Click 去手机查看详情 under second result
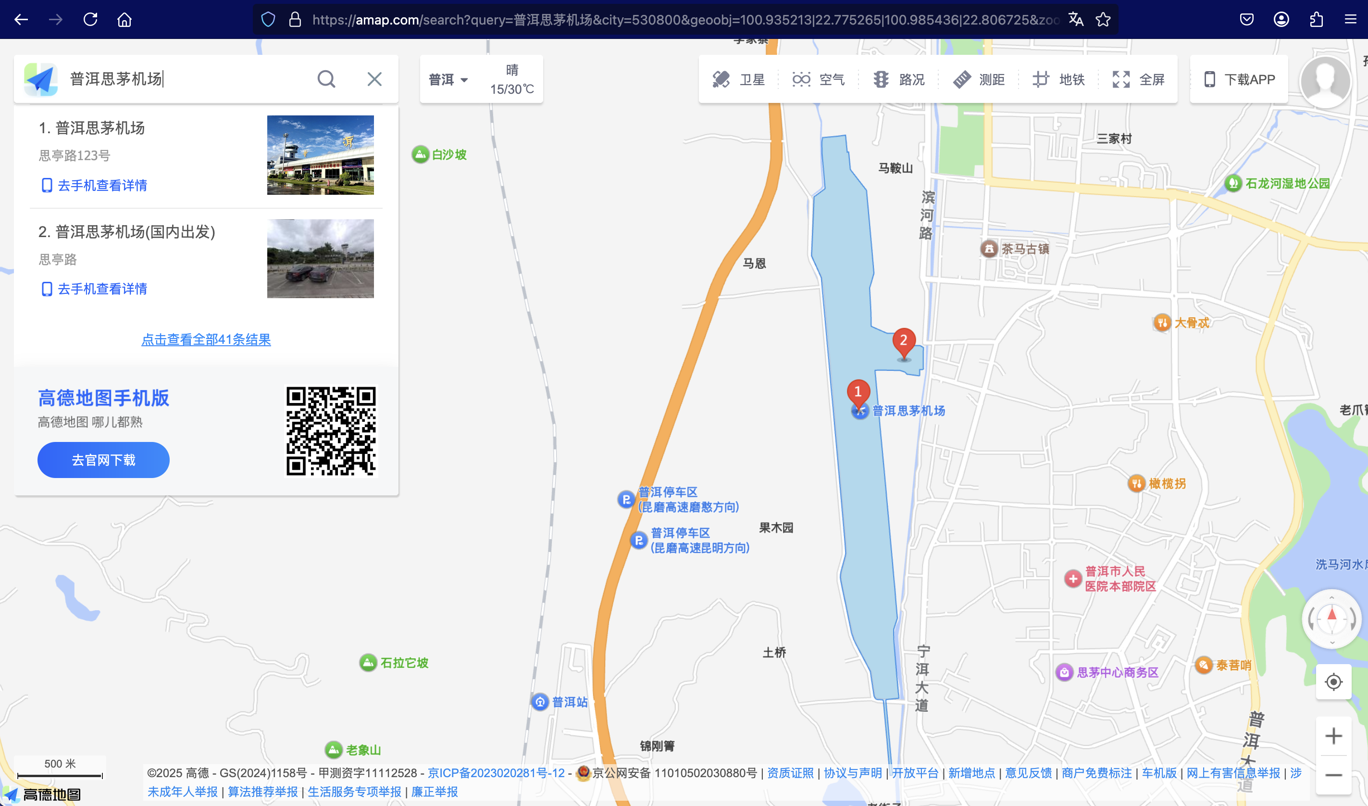Viewport: 1368px width, 806px height. (x=95, y=289)
